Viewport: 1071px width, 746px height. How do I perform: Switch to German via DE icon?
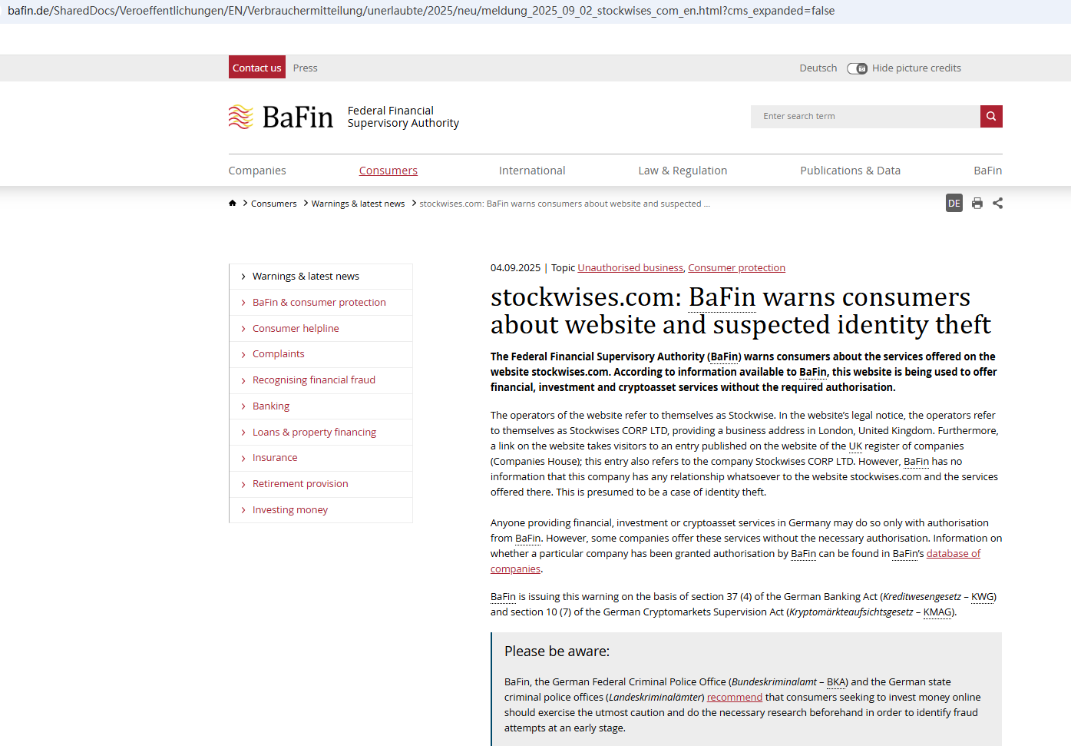click(954, 203)
